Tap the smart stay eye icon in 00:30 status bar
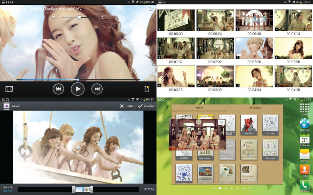 (x=129, y=2)
